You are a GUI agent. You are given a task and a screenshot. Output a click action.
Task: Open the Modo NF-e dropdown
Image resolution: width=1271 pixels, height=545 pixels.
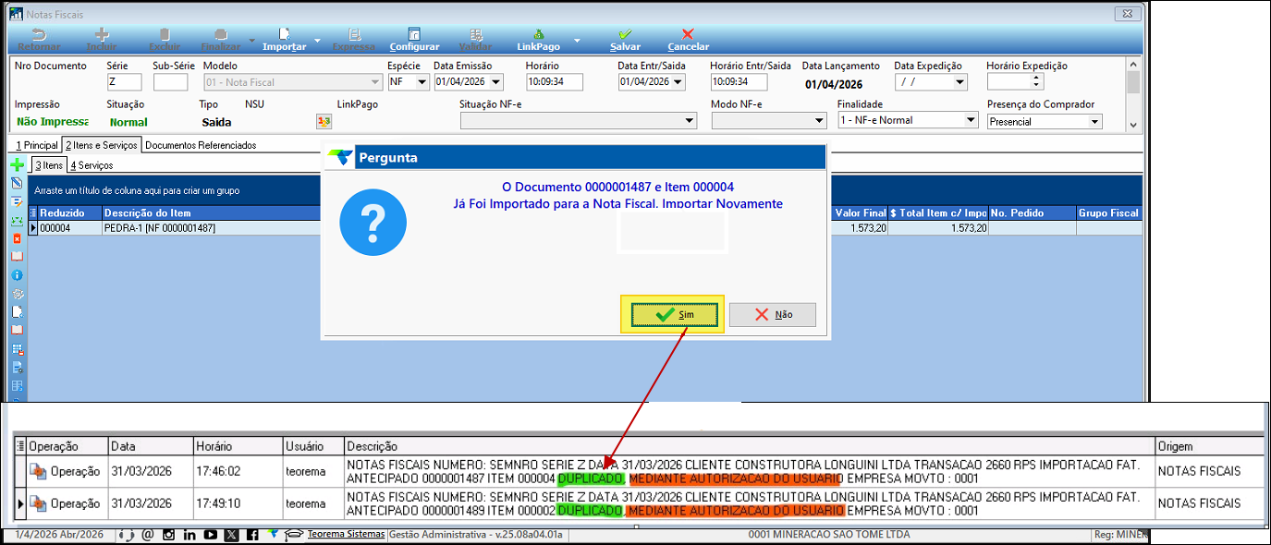[x=819, y=120]
